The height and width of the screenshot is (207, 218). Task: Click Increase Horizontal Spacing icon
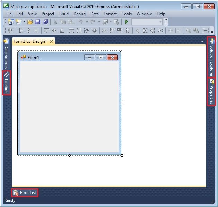112,31
